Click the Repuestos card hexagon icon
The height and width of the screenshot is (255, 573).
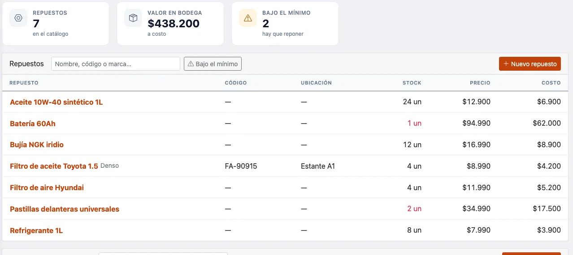tap(18, 18)
